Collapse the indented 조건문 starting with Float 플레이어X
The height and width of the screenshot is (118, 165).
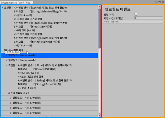tap(7, 65)
